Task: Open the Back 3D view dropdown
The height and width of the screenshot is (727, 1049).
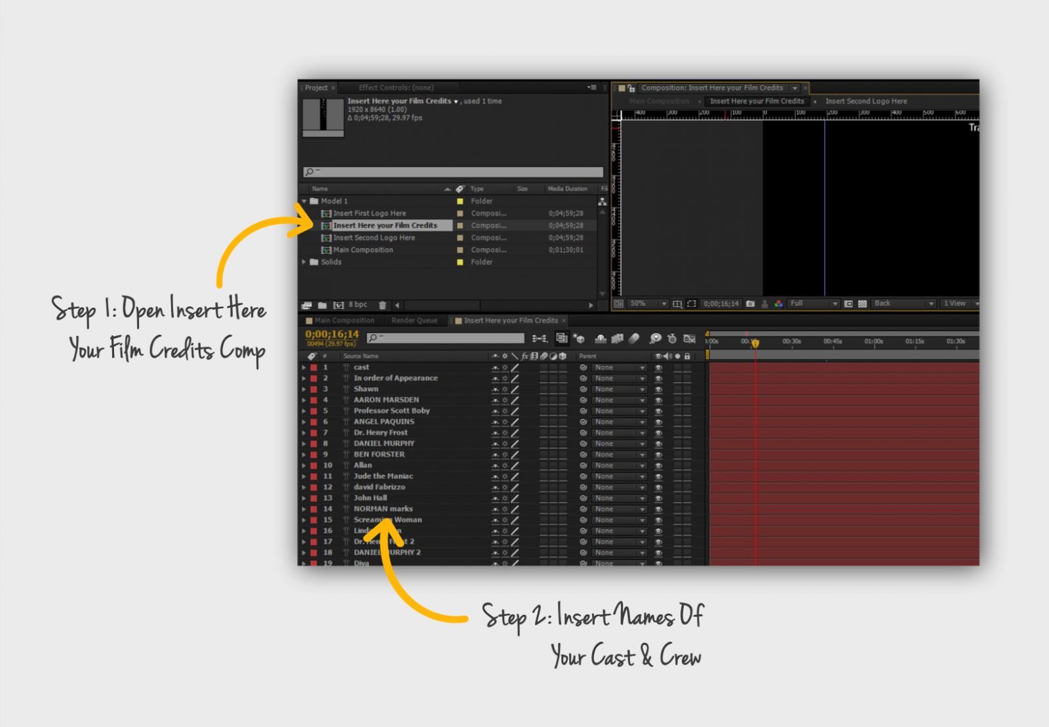Action: [903, 304]
